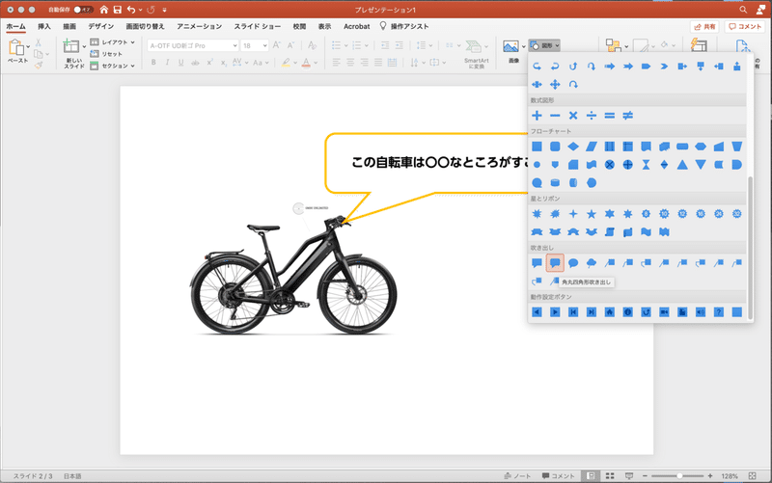Toggle Bold formatting
The width and height of the screenshot is (772, 483).
[x=153, y=63]
